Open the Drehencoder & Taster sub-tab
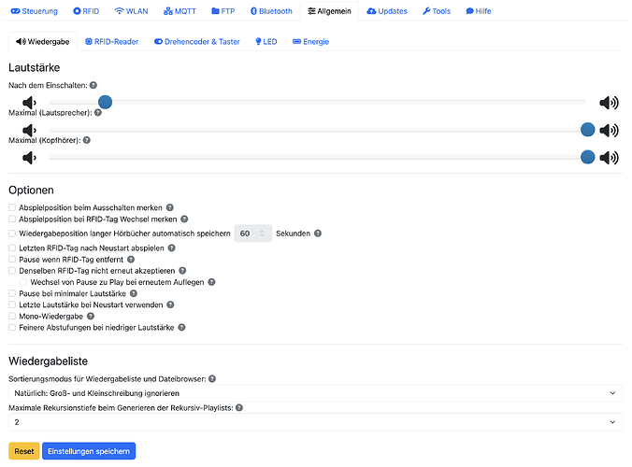 point(197,42)
